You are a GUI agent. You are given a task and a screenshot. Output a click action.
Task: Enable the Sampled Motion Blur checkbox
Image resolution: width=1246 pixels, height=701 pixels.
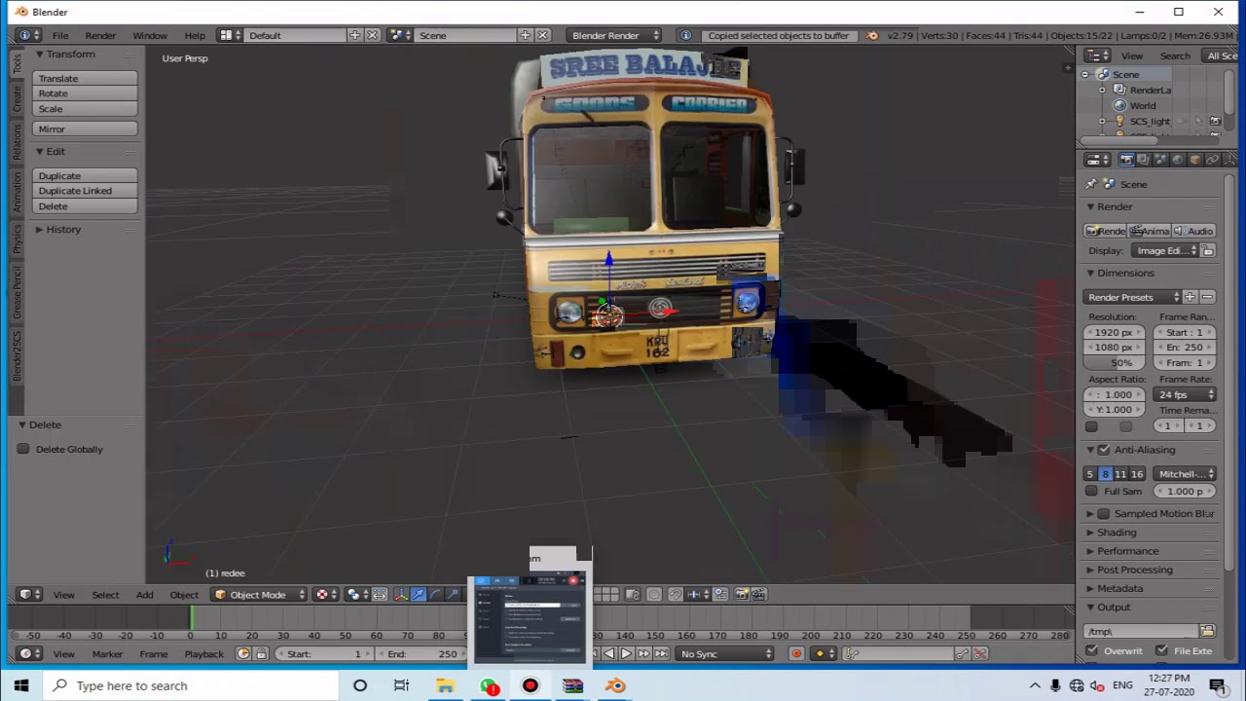point(1104,514)
